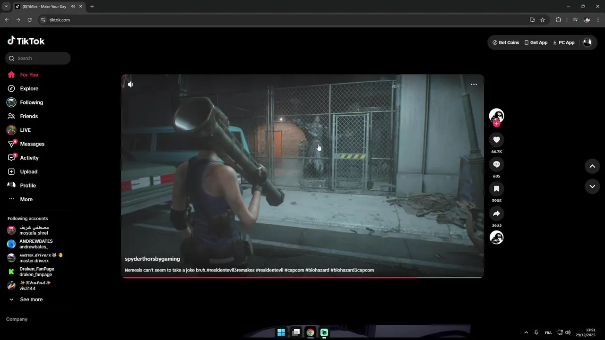
Task: Open the taskbar volume control
Action: click(x=568, y=332)
